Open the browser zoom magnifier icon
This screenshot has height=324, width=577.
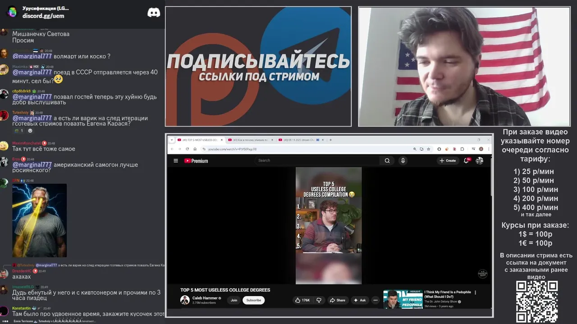pyautogui.click(x=415, y=149)
